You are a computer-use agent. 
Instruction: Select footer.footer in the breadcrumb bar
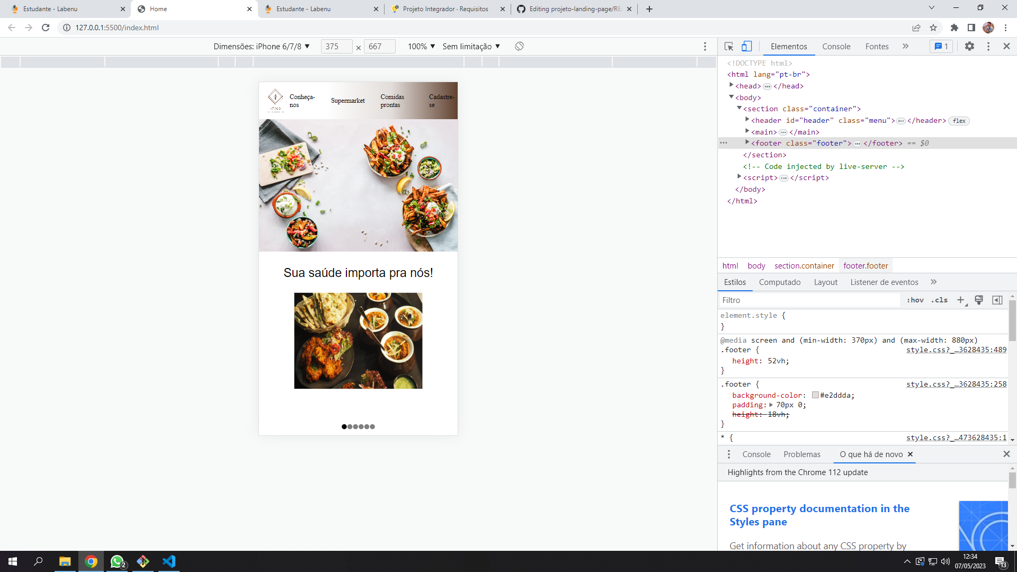[866, 265]
